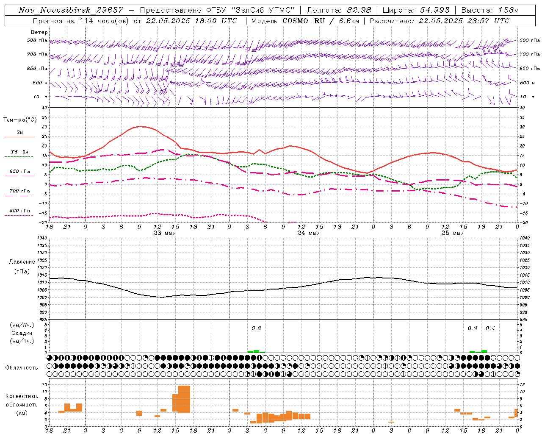
Task: Click the precipitation value 0.4
Action: point(490,328)
